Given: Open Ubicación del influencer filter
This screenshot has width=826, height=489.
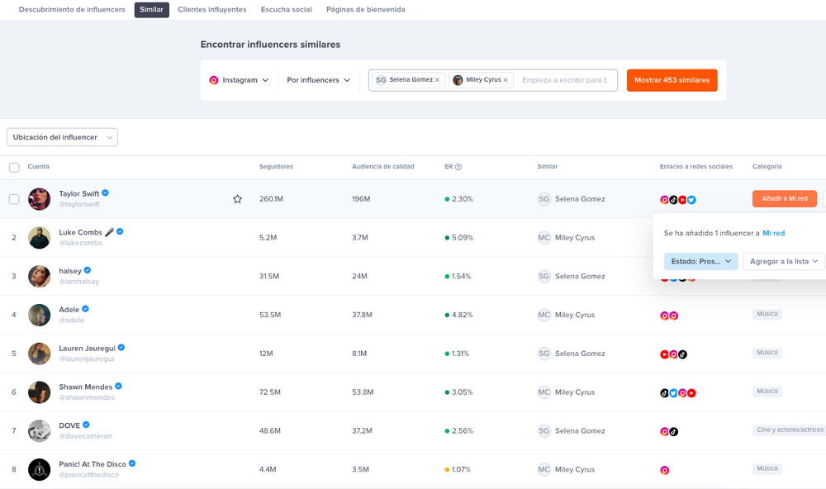Looking at the screenshot, I should tap(62, 137).
